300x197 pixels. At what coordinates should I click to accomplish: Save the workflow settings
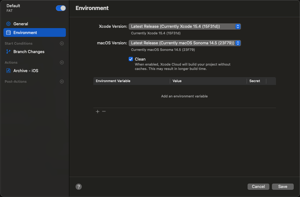click(x=283, y=187)
